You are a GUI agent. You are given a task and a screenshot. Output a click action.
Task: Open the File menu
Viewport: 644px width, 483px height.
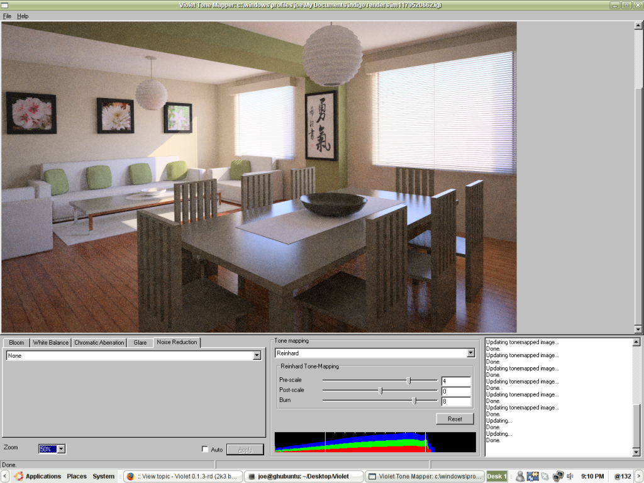(x=7, y=16)
